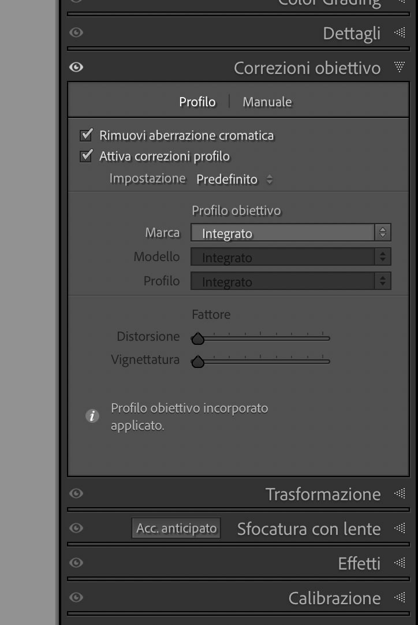Screen dimensions: 418x625
Task: Open the Modello dropdown
Action: (x=290, y=256)
